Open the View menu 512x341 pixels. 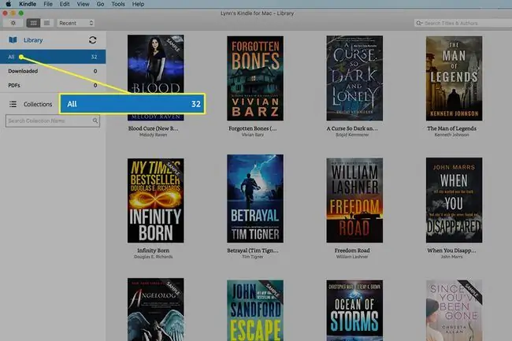pyautogui.click(x=83, y=4)
